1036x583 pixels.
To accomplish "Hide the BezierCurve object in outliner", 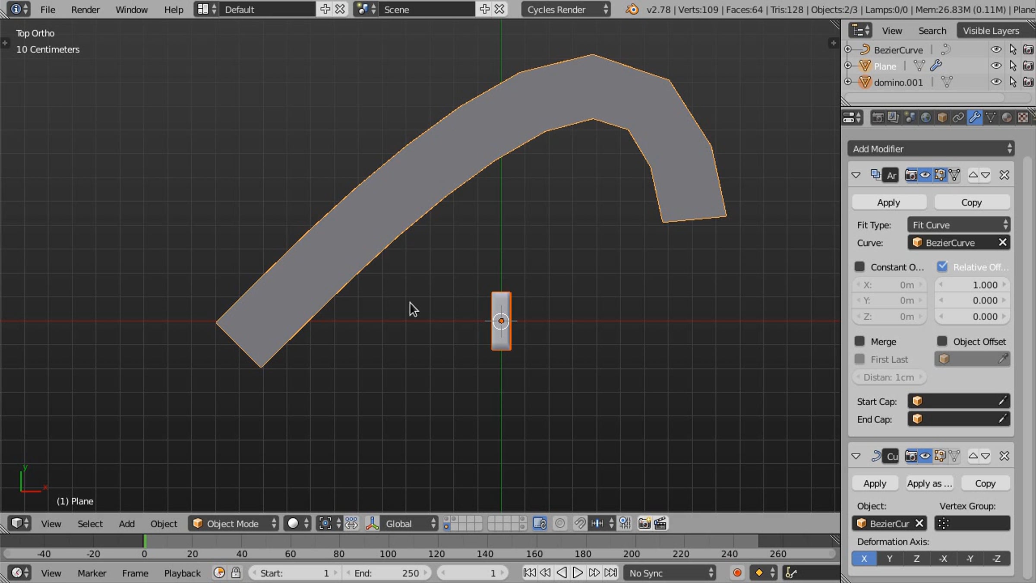I will pyautogui.click(x=995, y=50).
